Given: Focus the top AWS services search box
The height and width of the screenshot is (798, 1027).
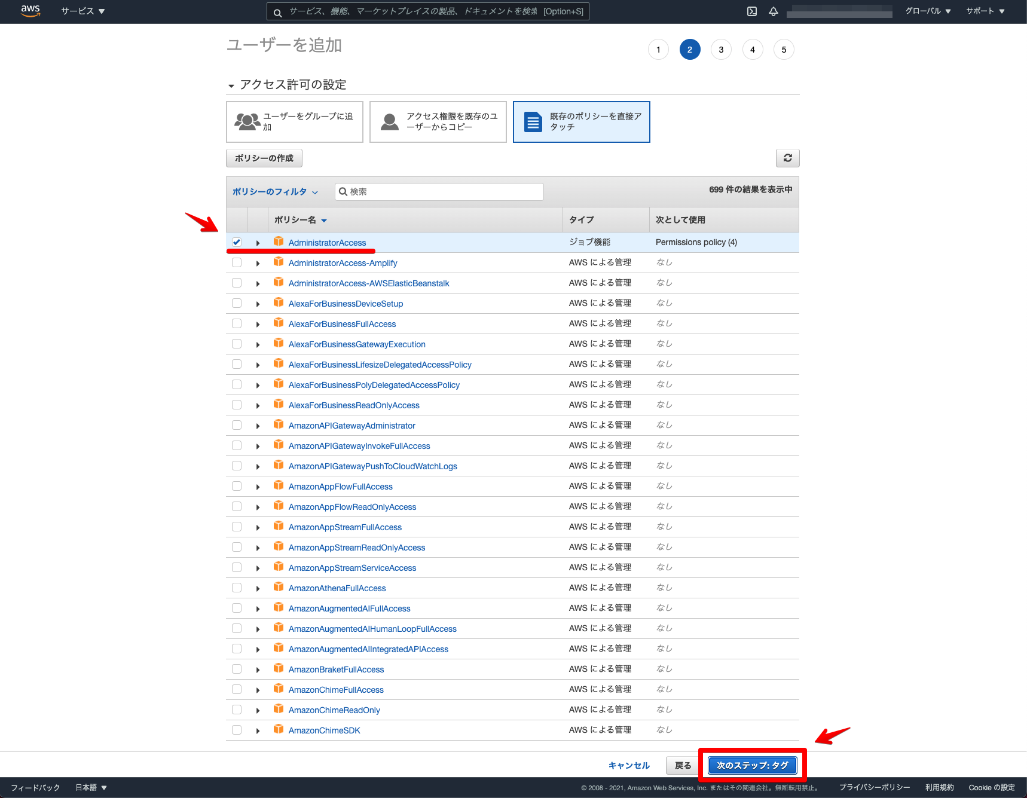Looking at the screenshot, I should point(428,11).
